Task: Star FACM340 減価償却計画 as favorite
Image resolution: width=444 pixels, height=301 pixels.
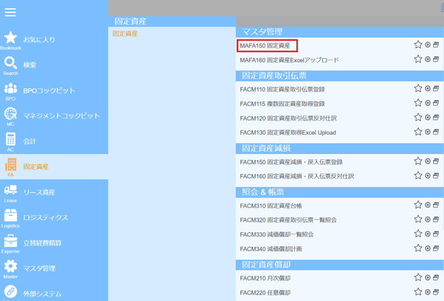Action: point(418,248)
